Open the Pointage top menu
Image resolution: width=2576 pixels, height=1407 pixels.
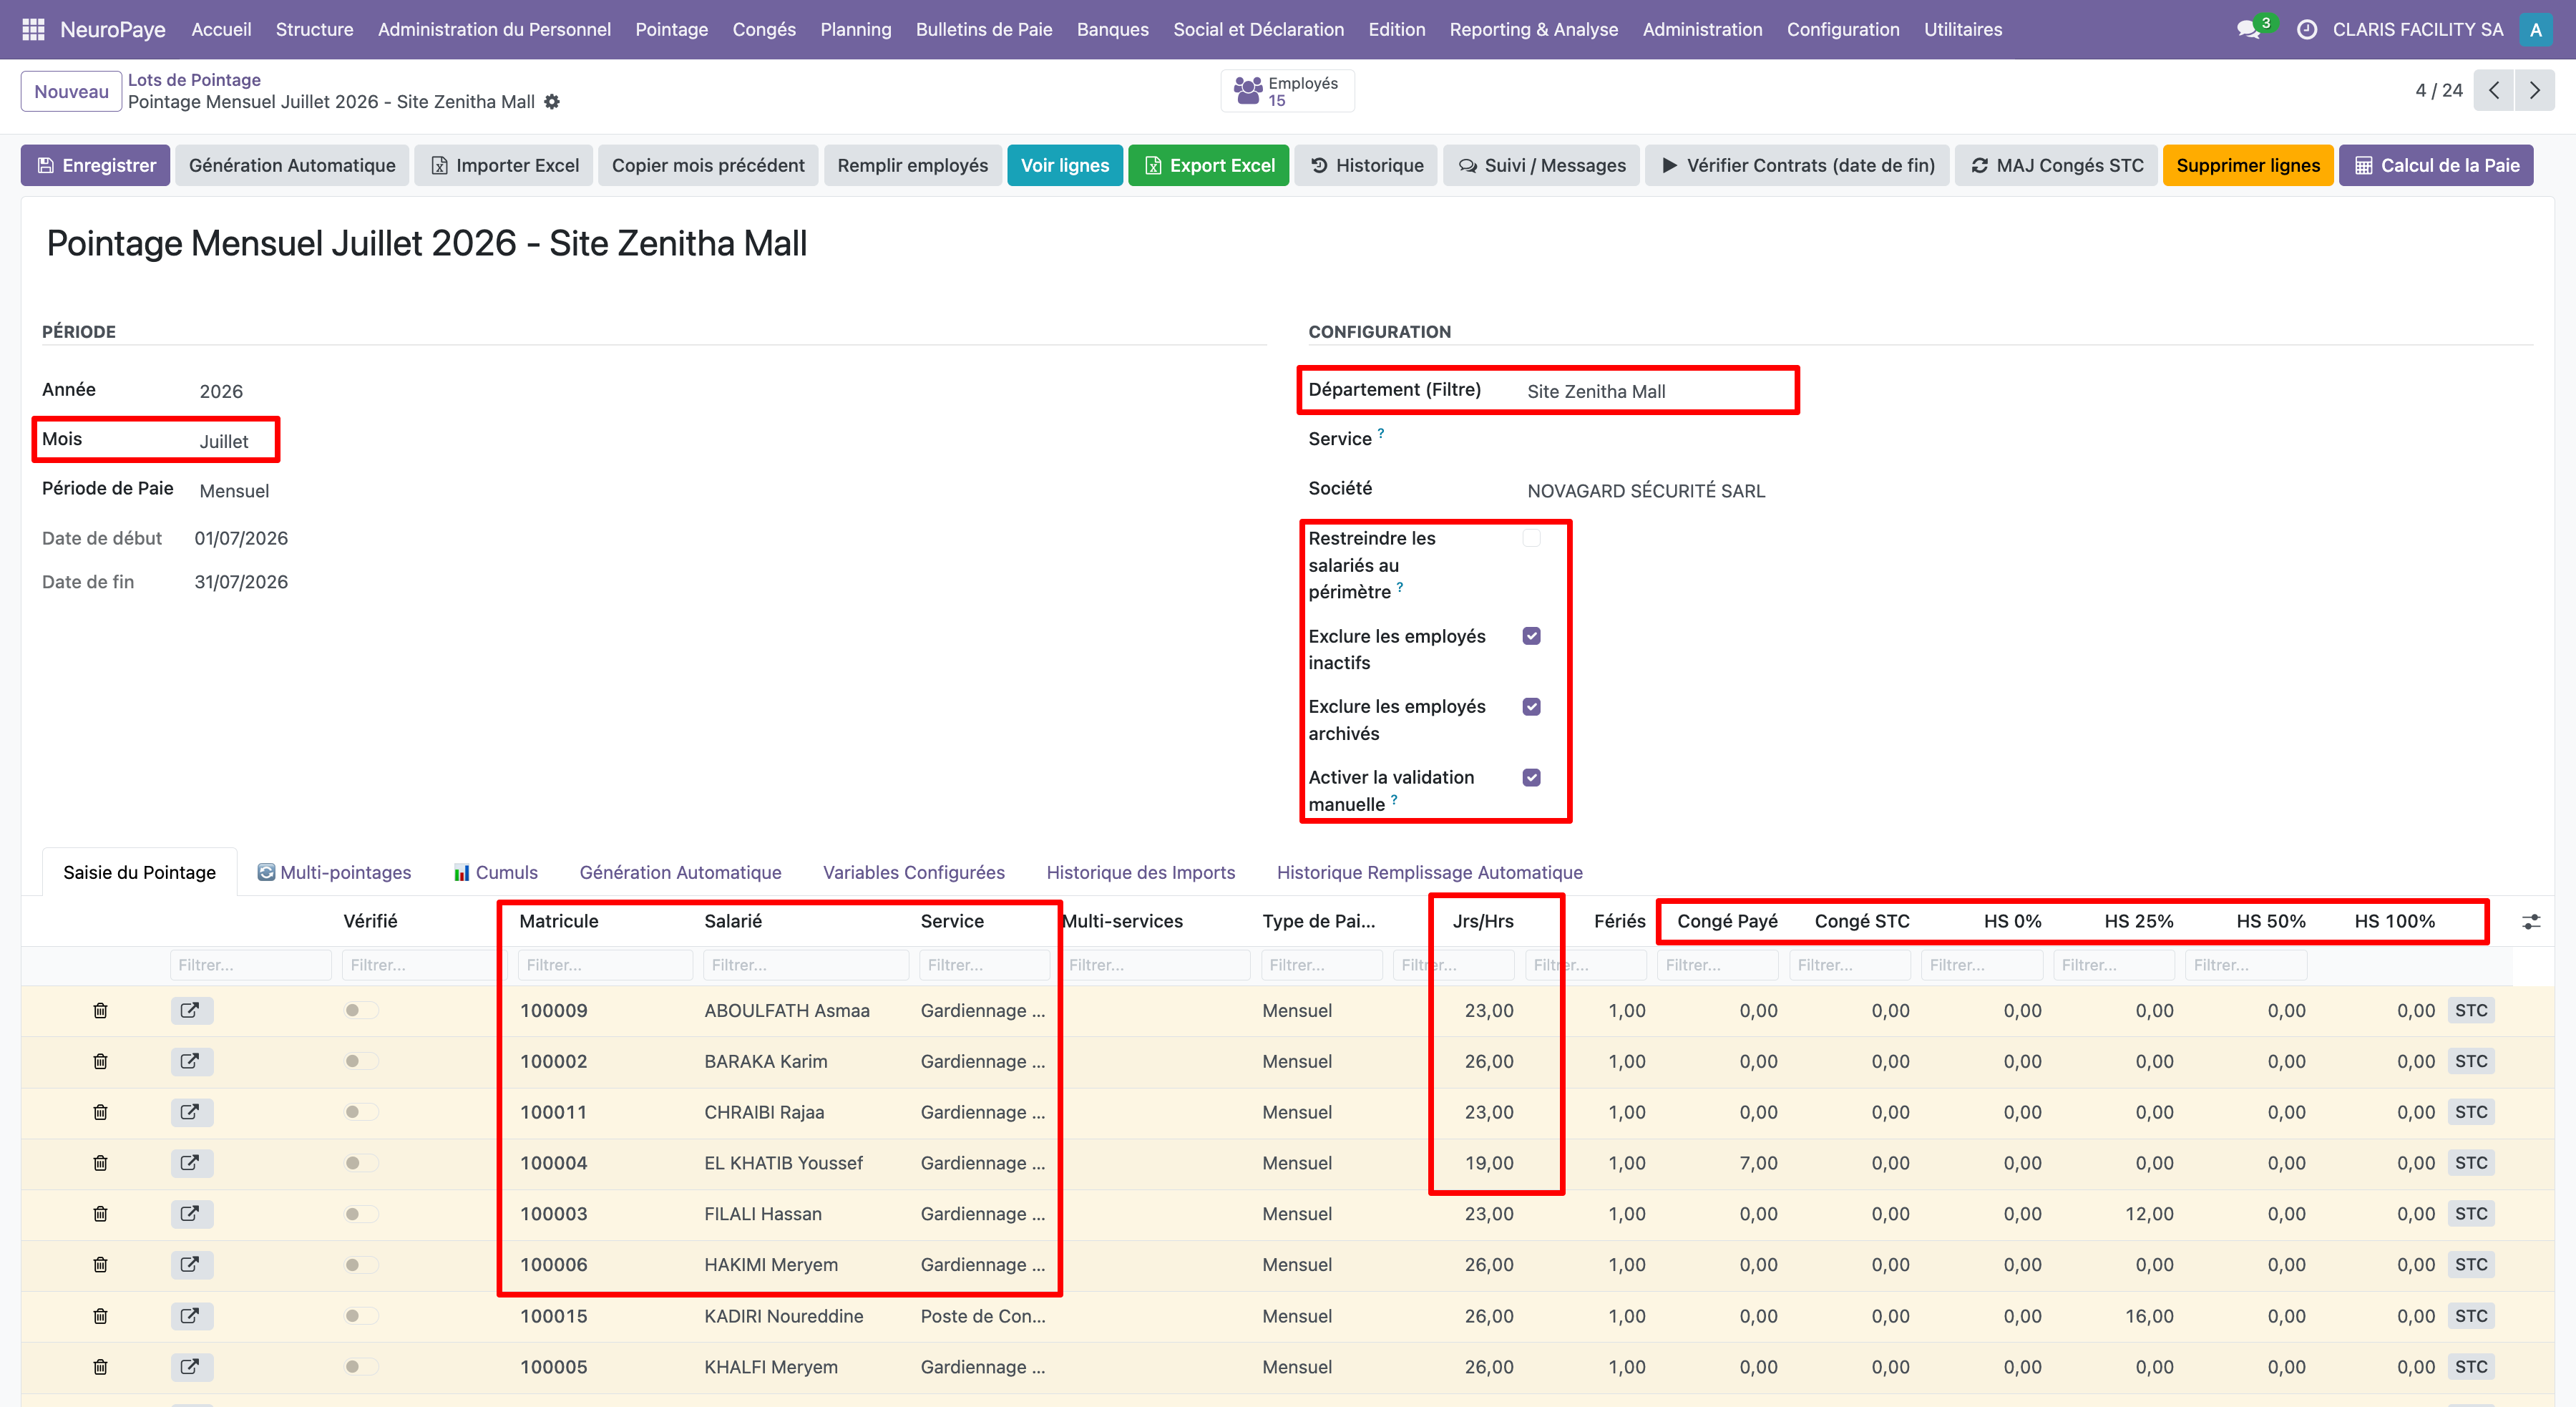point(671,30)
